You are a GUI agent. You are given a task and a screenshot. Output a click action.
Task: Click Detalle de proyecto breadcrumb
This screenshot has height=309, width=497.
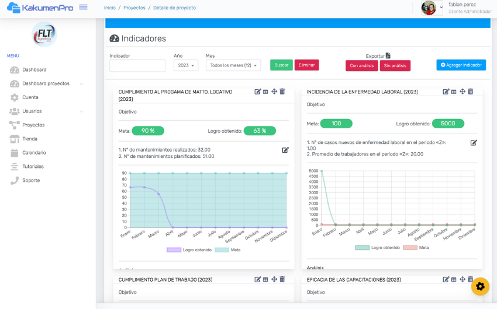(x=174, y=8)
